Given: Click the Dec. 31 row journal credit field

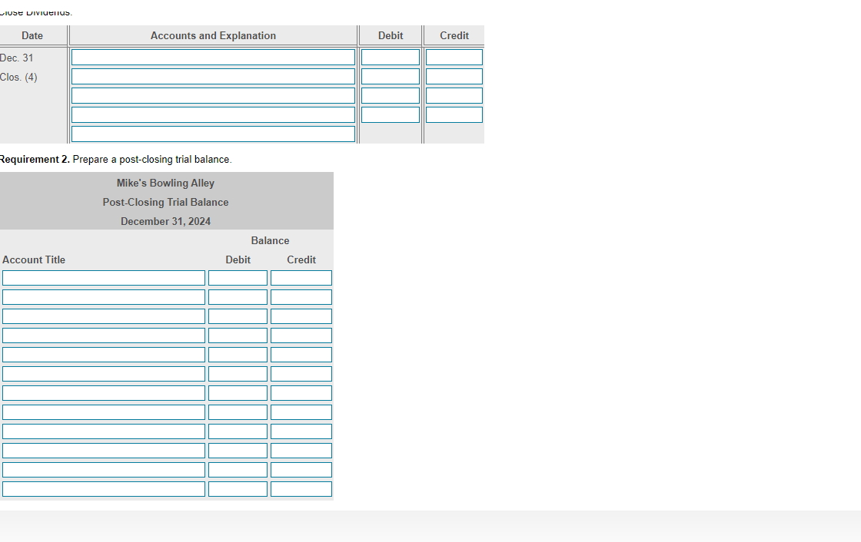Looking at the screenshot, I should (454, 57).
